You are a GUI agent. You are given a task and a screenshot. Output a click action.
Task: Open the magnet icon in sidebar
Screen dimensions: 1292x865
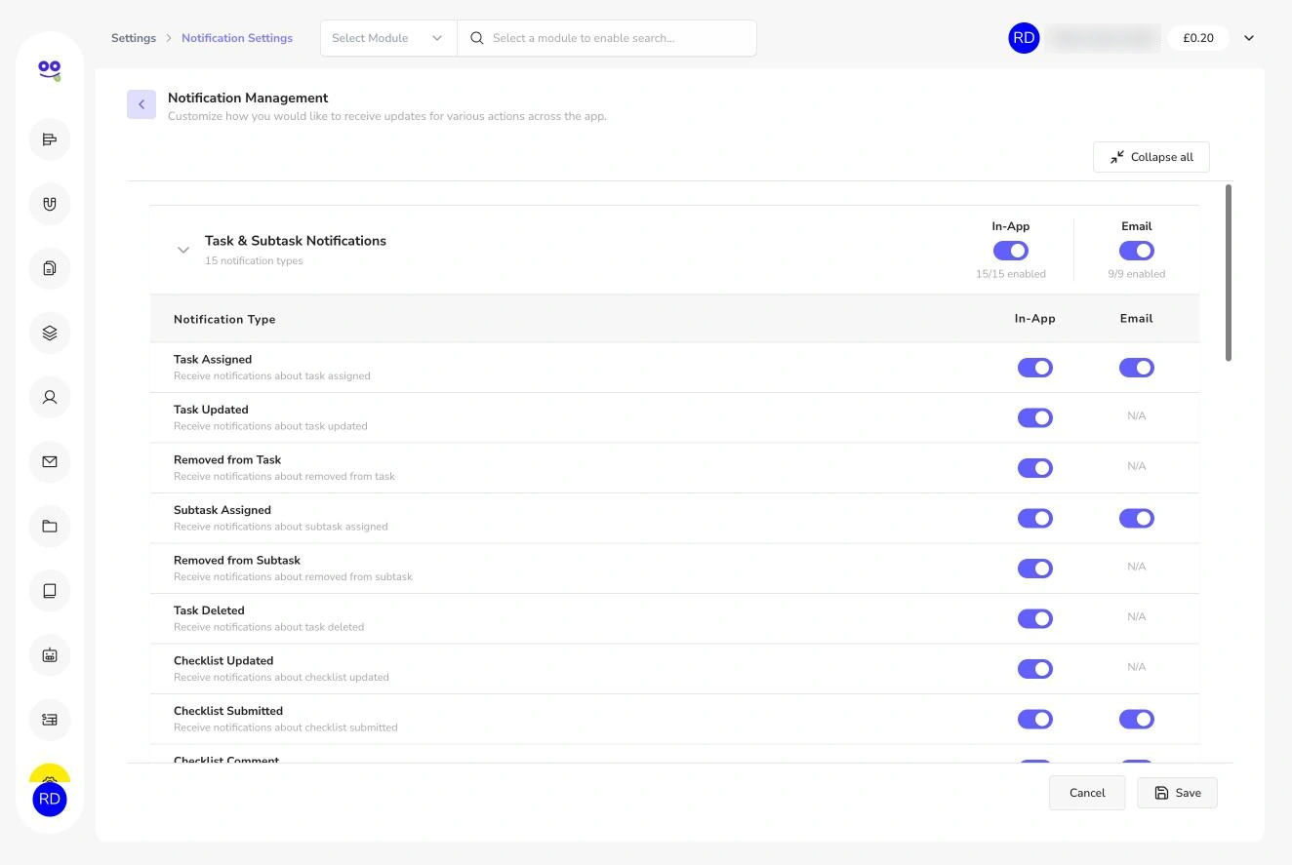(50, 204)
